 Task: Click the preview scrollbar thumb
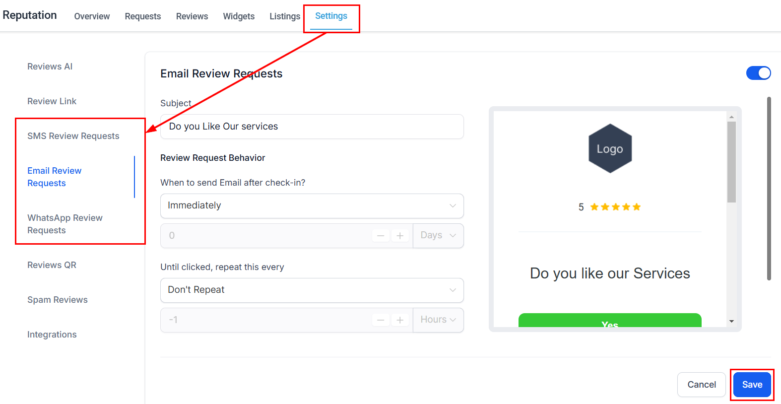click(731, 162)
